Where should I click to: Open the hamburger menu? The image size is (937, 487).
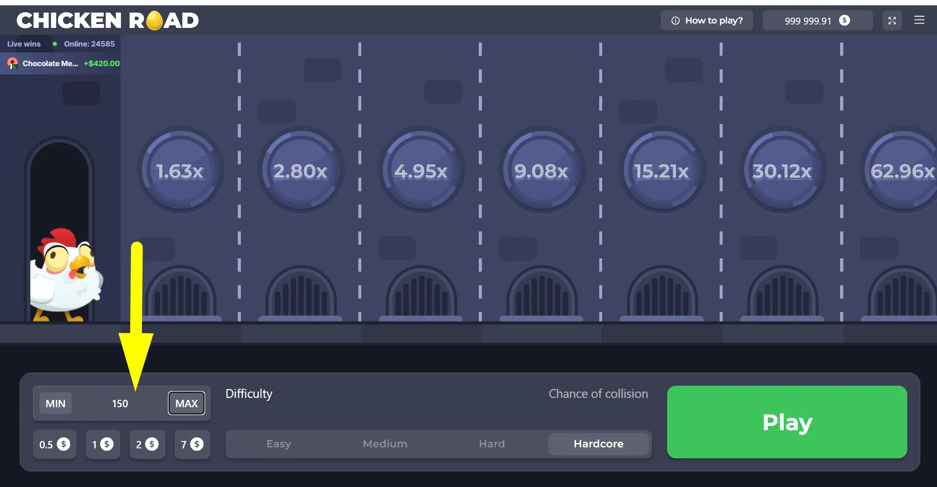[x=919, y=20]
